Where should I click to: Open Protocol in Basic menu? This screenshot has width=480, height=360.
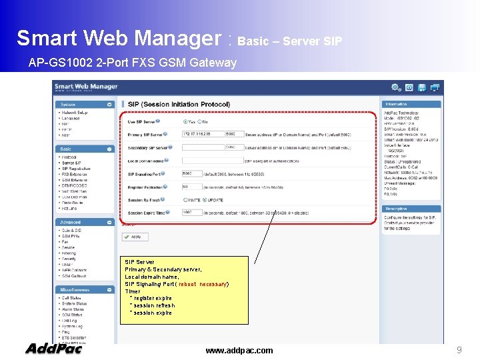click(x=69, y=157)
